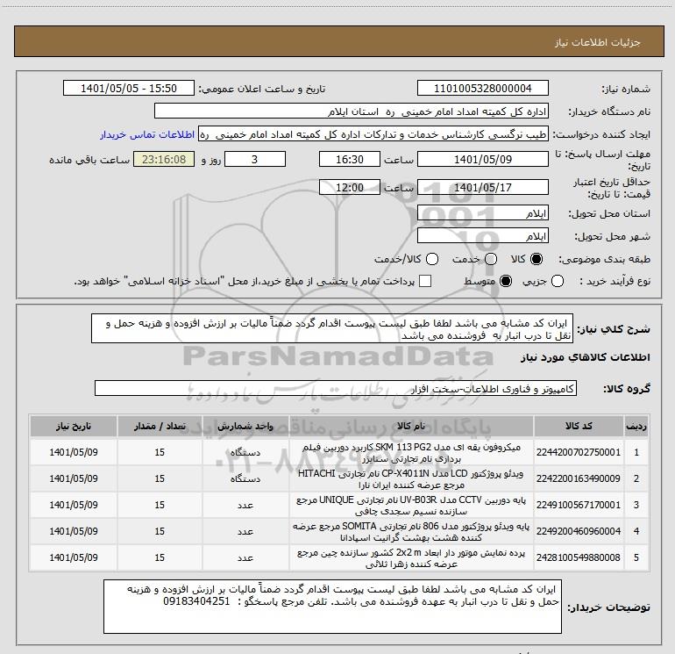Viewport: 675px width, 654px height.
Task: Click the announcement date field 1401/05/05 - 15:50
Action: tap(129, 88)
